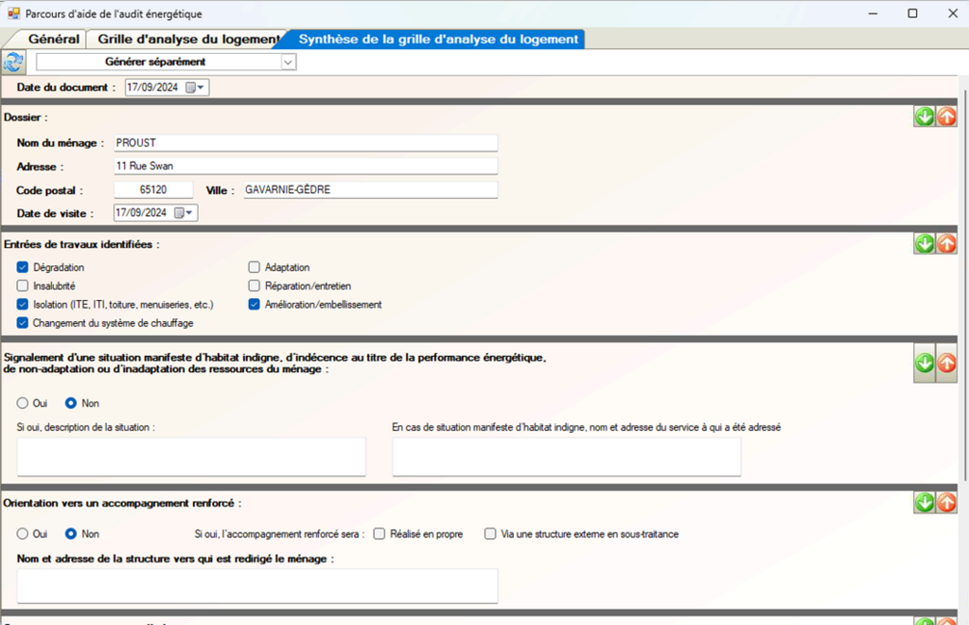Image resolution: width=969 pixels, height=625 pixels.
Task: Click the Nom du ménage field
Action: coord(304,143)
